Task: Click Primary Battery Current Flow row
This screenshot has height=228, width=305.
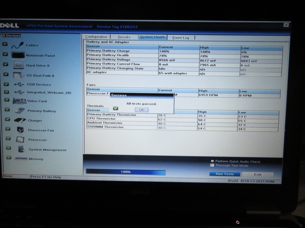Action: pyautogui.click(x=184, y=64)
